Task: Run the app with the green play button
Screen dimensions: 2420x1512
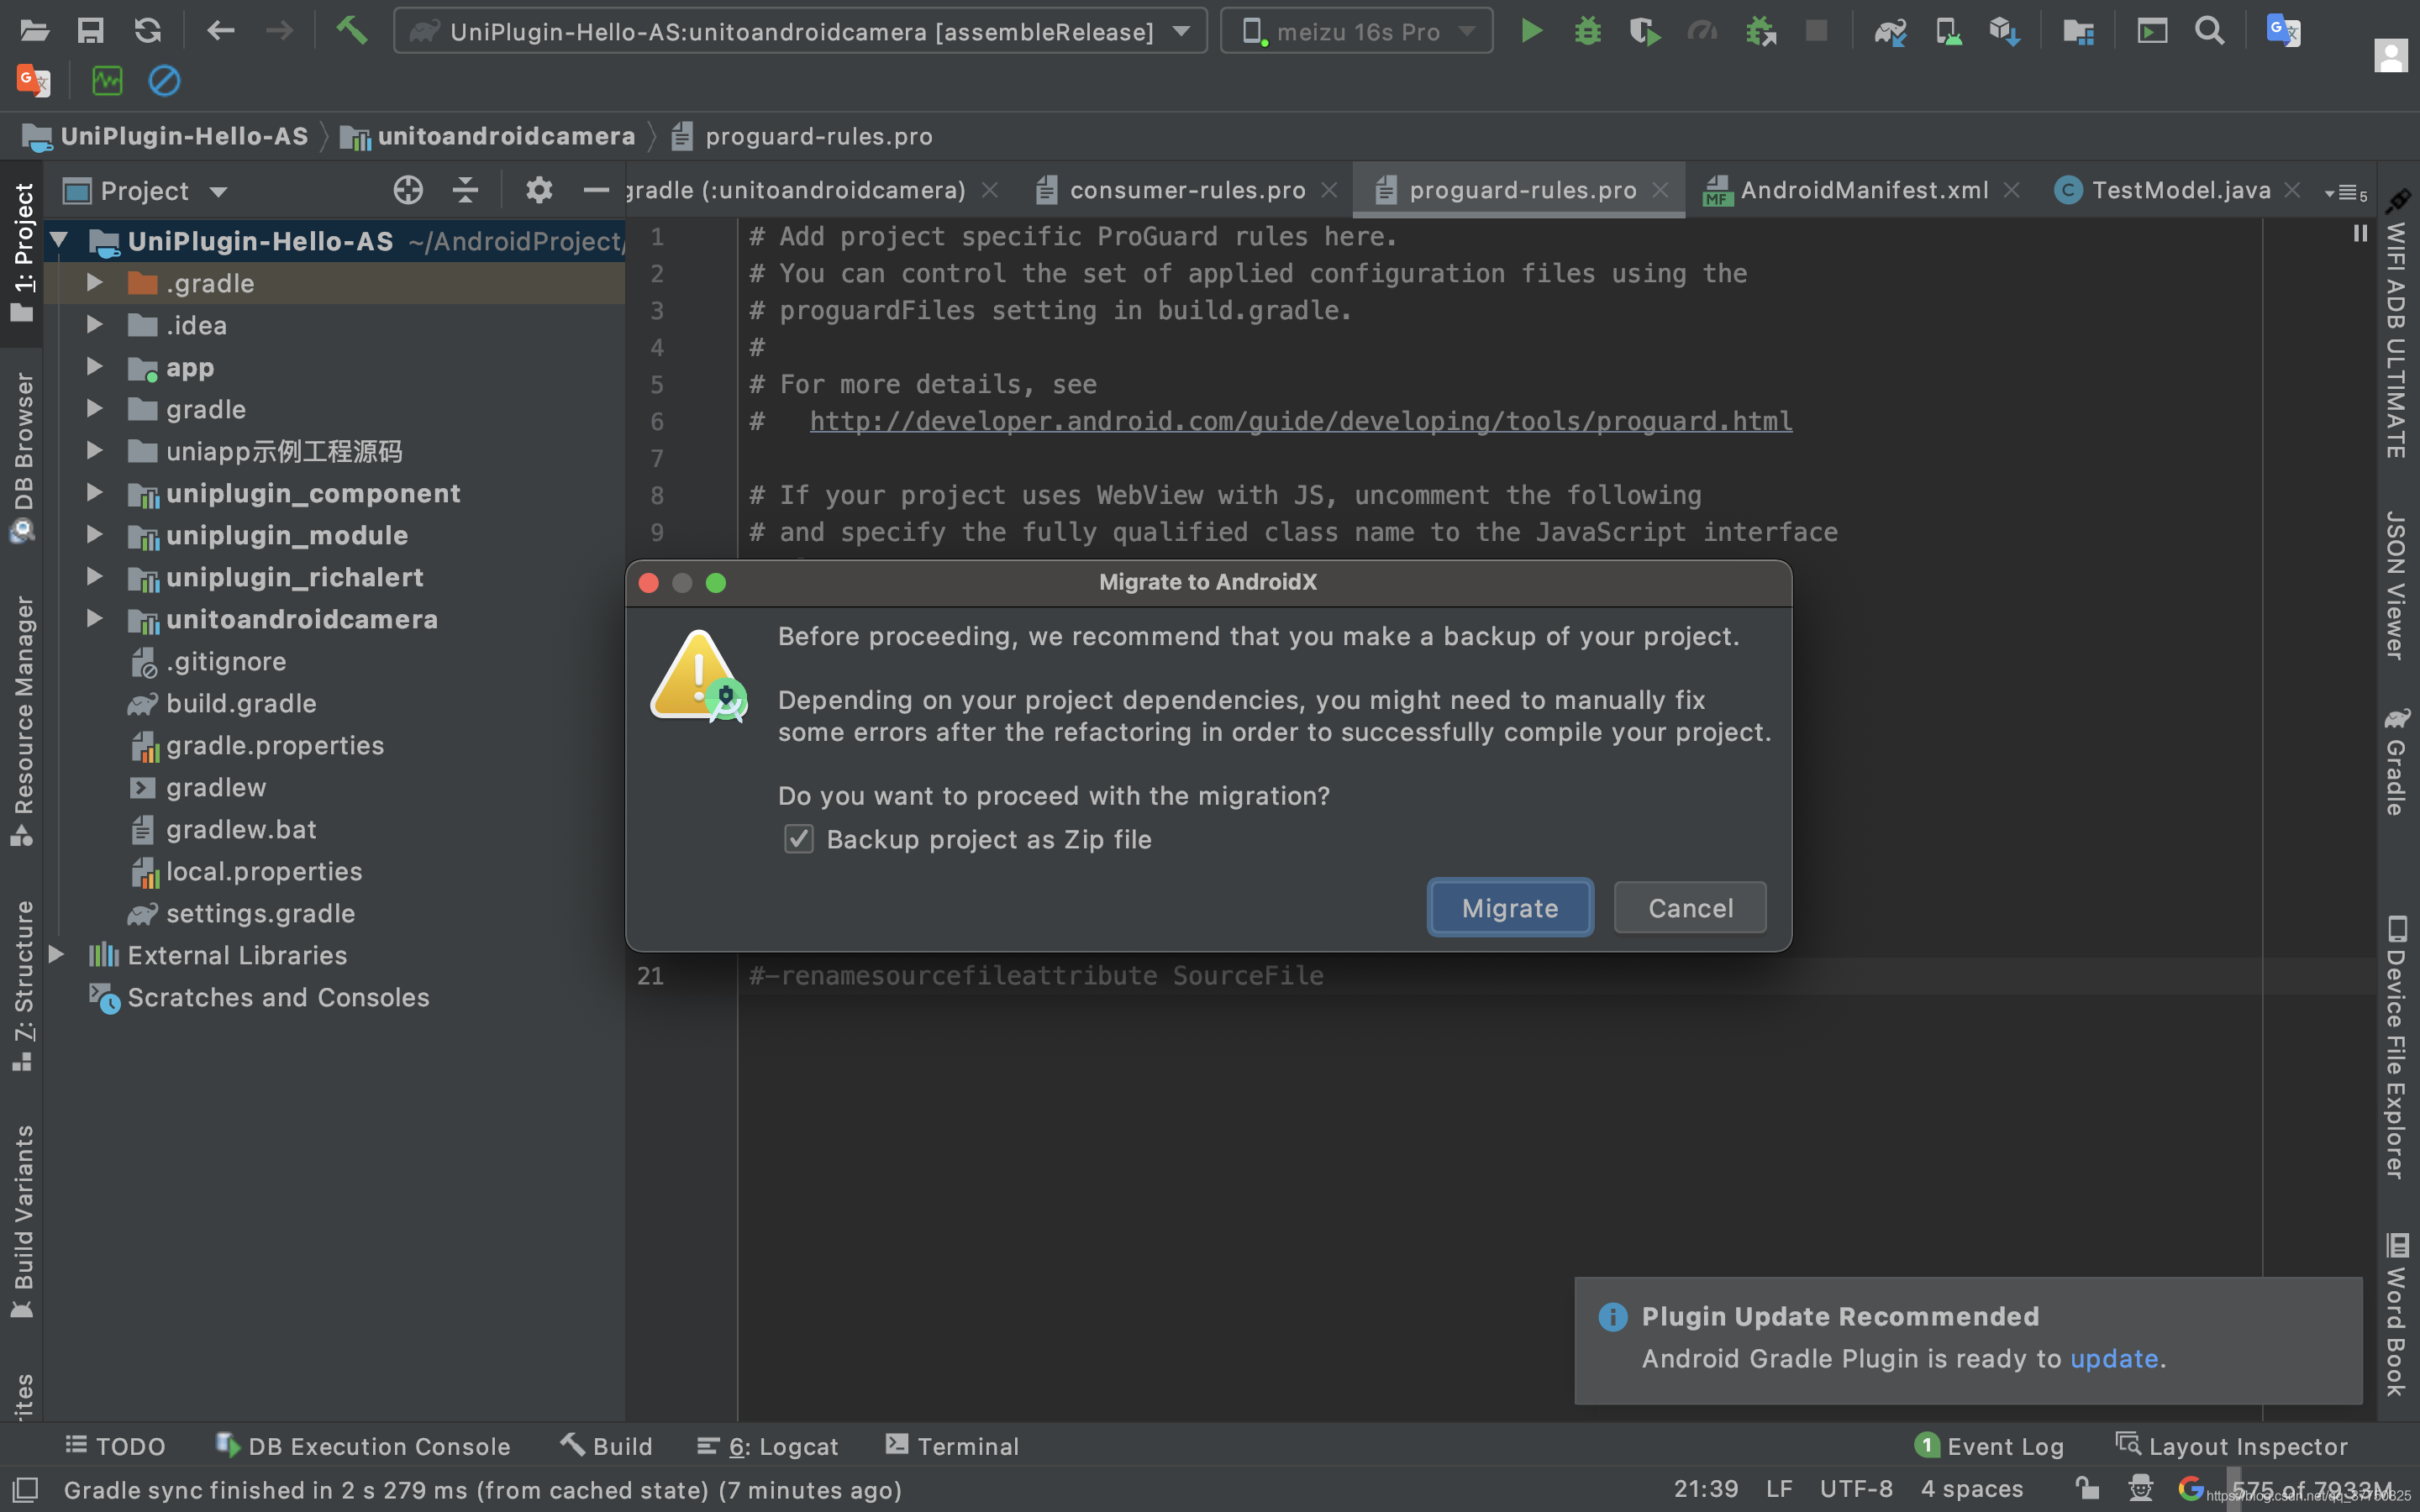Action: click(1531, 31)
